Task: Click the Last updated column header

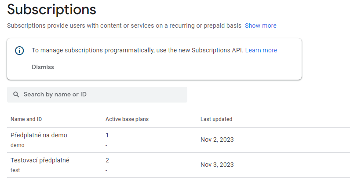Action: 216,119
